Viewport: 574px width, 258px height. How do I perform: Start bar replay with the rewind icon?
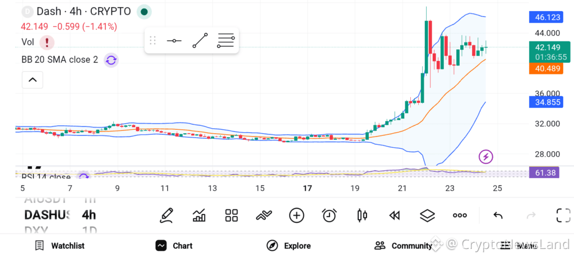pos(395,215)
